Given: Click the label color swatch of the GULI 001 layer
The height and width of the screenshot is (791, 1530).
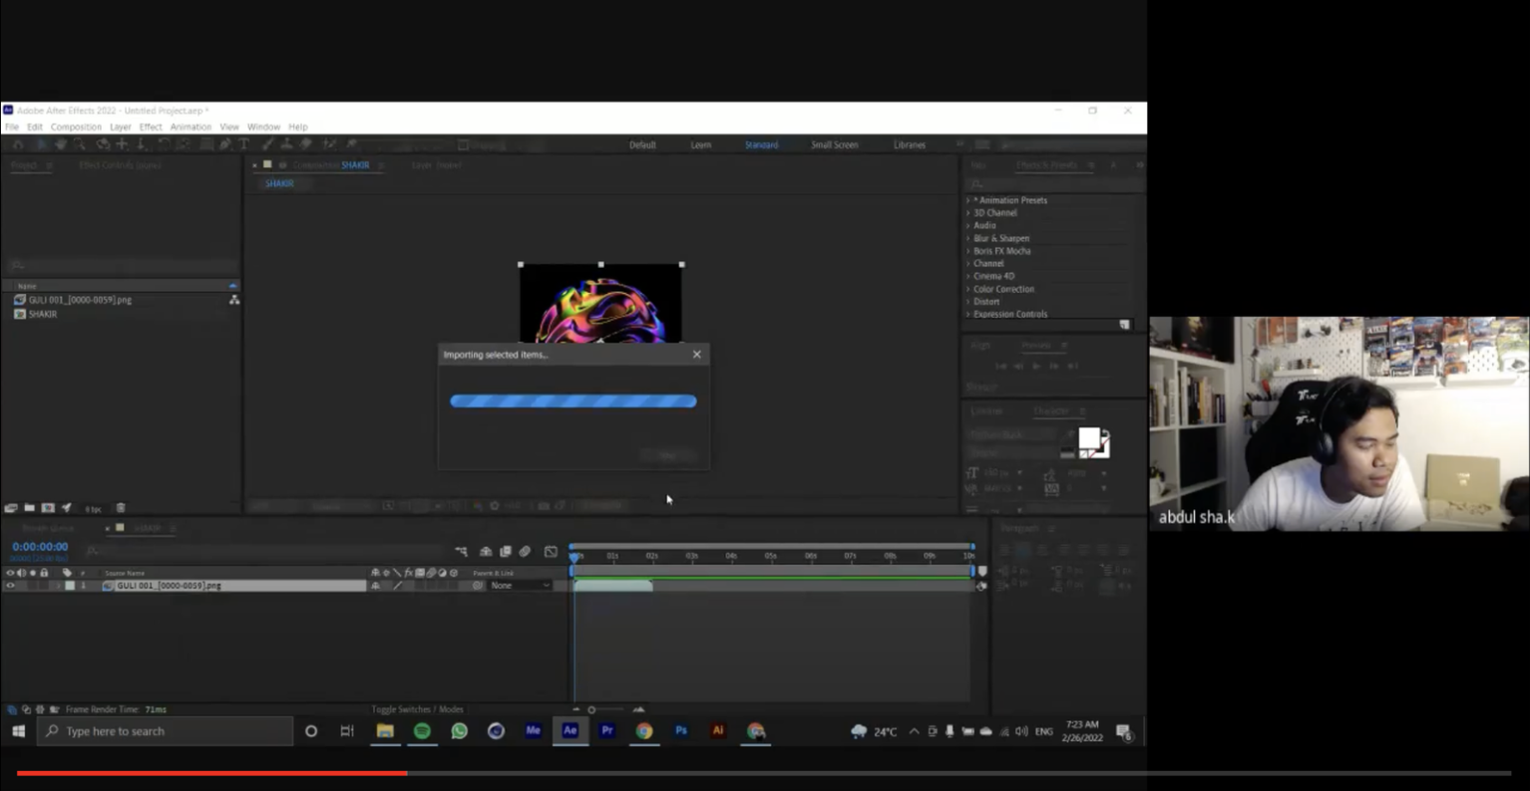Looking at the screenshot, I should [70, 586].
